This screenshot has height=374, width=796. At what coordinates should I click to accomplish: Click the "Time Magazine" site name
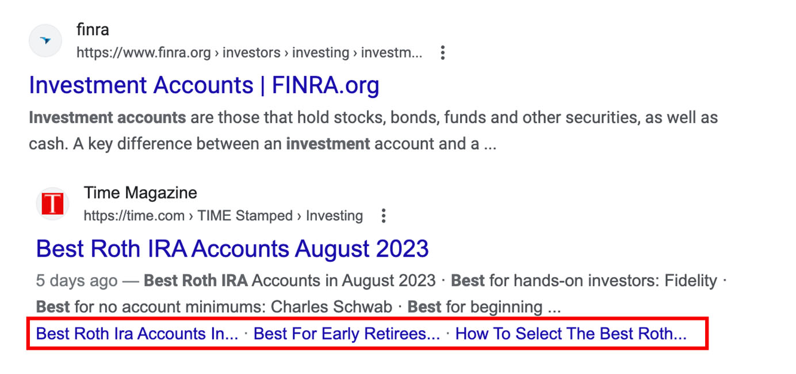point(140,192)
